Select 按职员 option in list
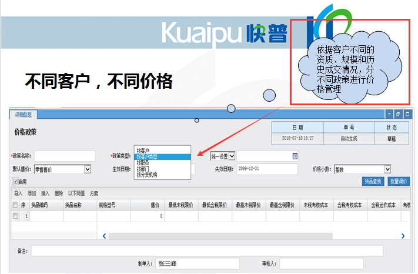 click(162, 163)
